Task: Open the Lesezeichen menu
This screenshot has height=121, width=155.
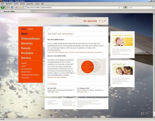Action: 30,4
